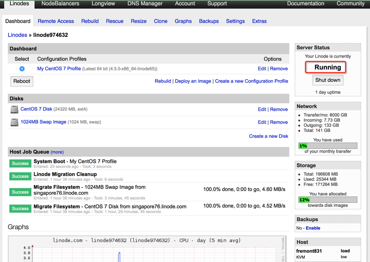370x262 pixels.
Task: Switch to the Remote Access tab
Action: pos(55,21)
